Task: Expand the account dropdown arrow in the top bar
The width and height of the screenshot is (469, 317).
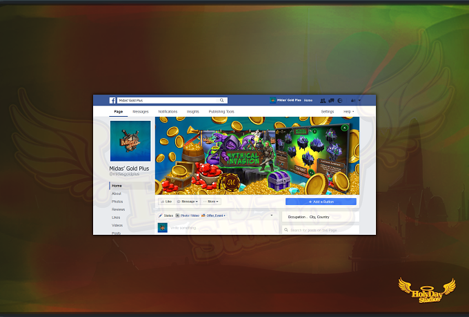Action: point(359,101)
